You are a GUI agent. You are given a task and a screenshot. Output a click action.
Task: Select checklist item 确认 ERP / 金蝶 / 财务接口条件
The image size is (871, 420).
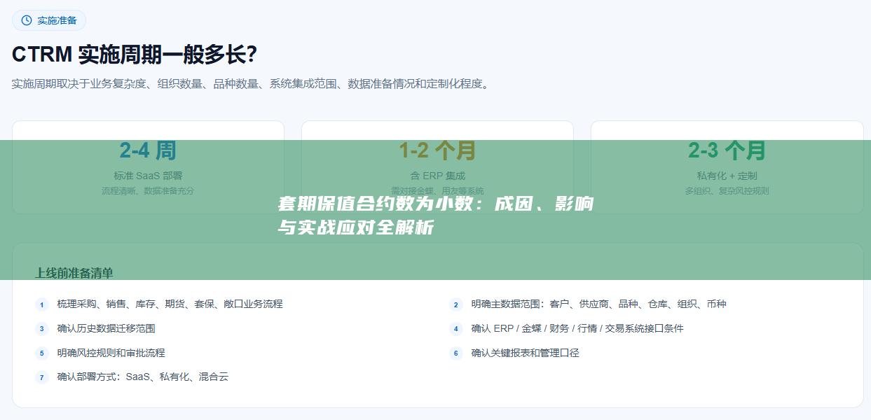(577, 328)
